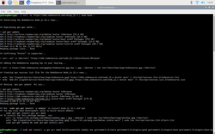This screenshot has height=134, width=215.
Task: Click the 'sudo apt-get install gcc g++ make' line
Action: tap(26, 113)
